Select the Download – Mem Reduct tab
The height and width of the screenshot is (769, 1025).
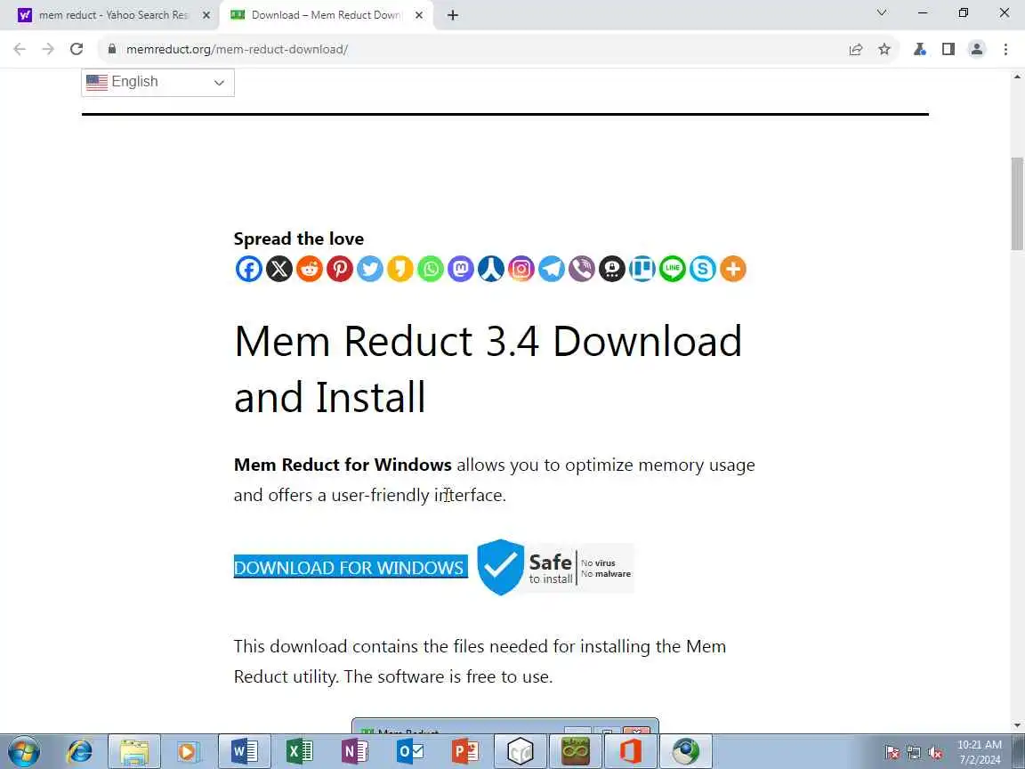[x=326, y=15]
